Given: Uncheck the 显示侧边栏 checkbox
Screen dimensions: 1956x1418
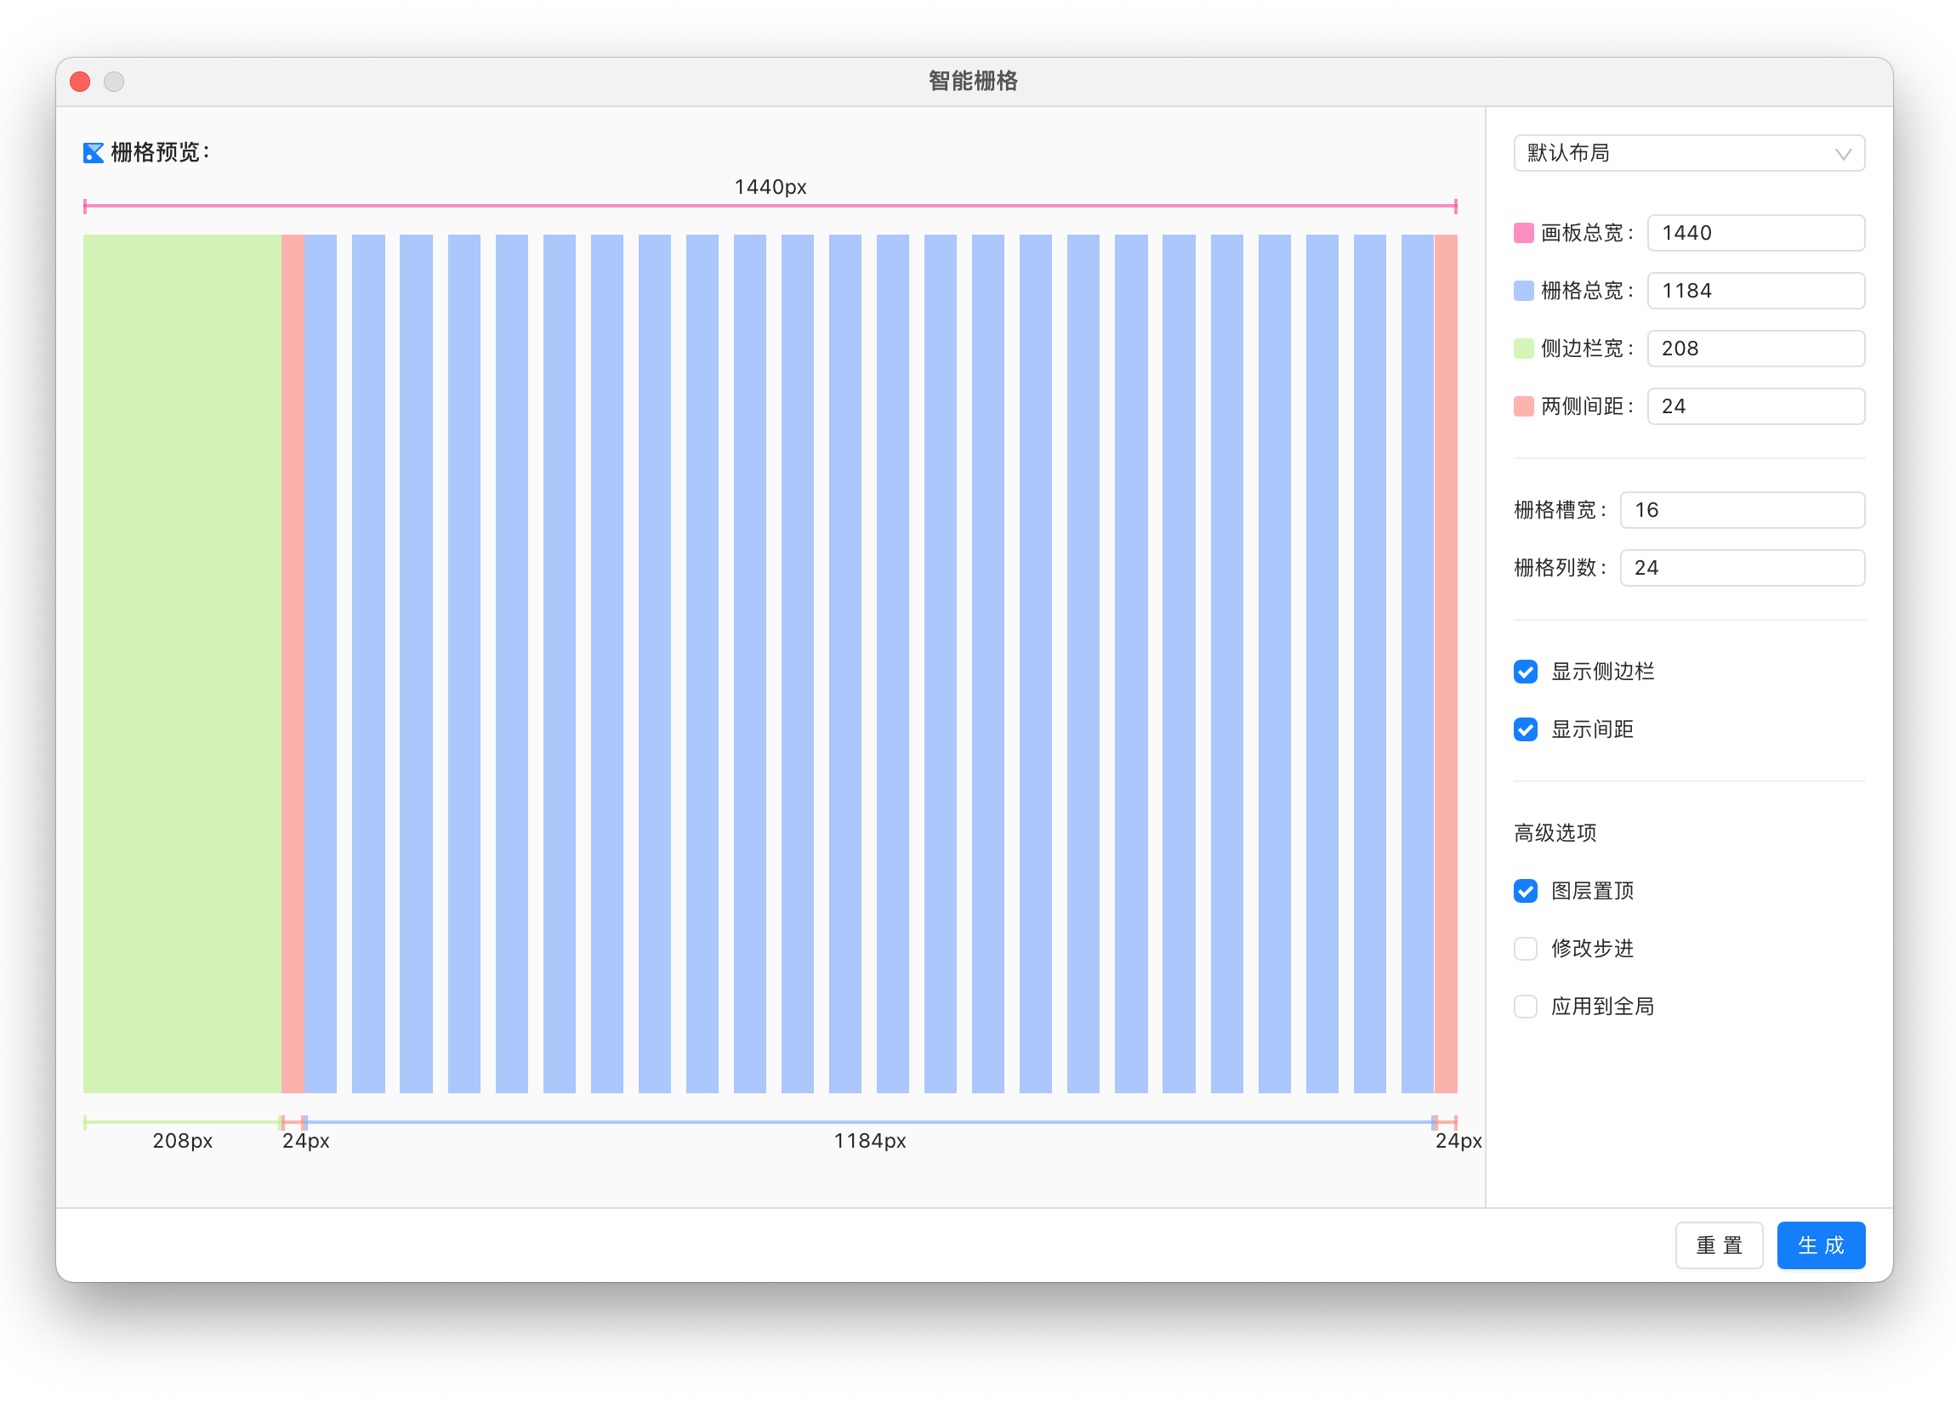Looking at the screenshot, I should 1525,672.
